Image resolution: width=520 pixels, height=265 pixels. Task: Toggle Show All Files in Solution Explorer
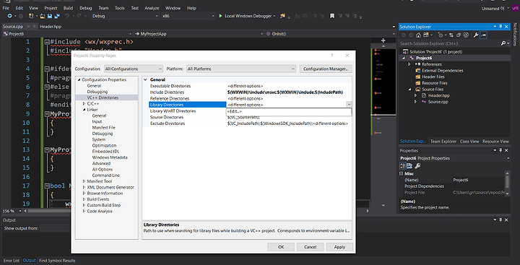coord(466,35)
